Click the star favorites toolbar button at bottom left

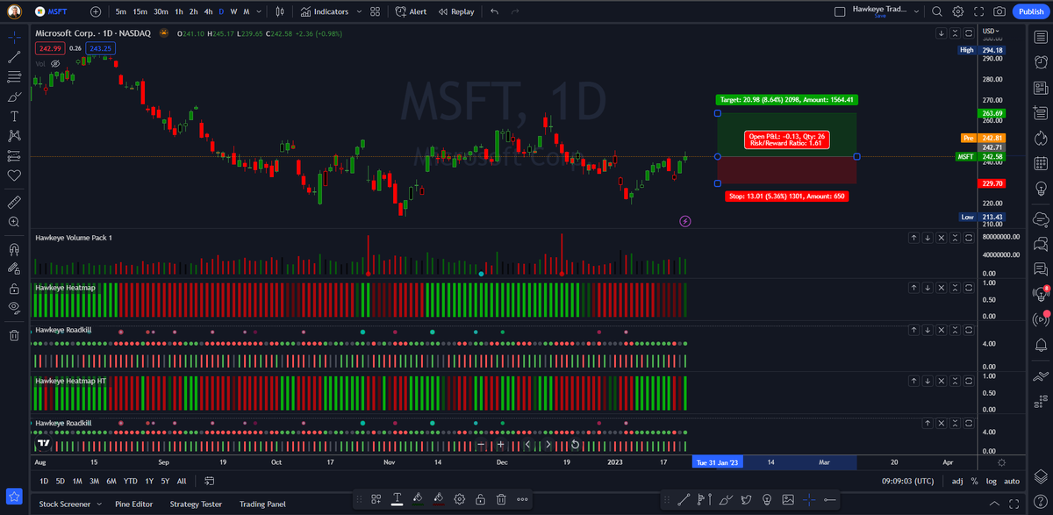(13, 497)
